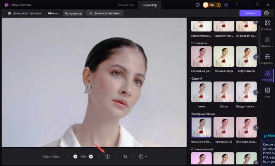Zoom out with the minus button
The height and width of the screenshot is (166, 275).
(75, 157)
